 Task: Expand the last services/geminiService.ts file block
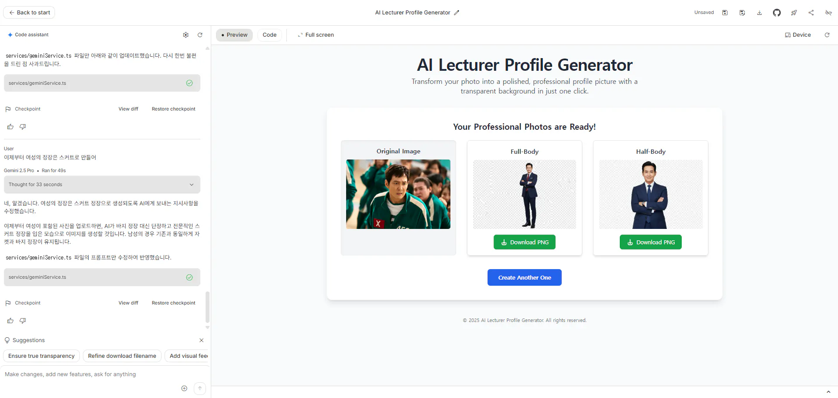102,277
